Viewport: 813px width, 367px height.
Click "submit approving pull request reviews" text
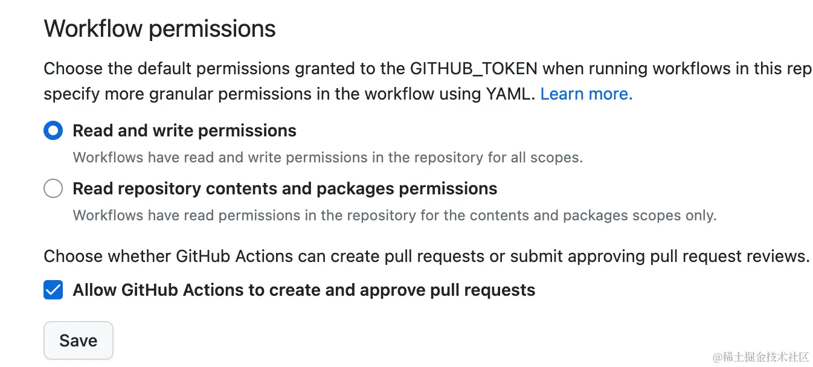[x=660, y=257]
